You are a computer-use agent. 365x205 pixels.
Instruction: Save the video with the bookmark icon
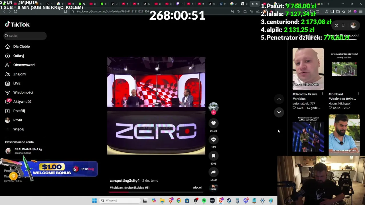tap(213, 156)
